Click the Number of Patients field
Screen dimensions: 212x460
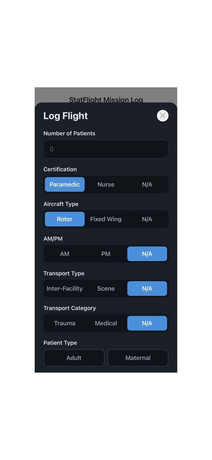106,149
